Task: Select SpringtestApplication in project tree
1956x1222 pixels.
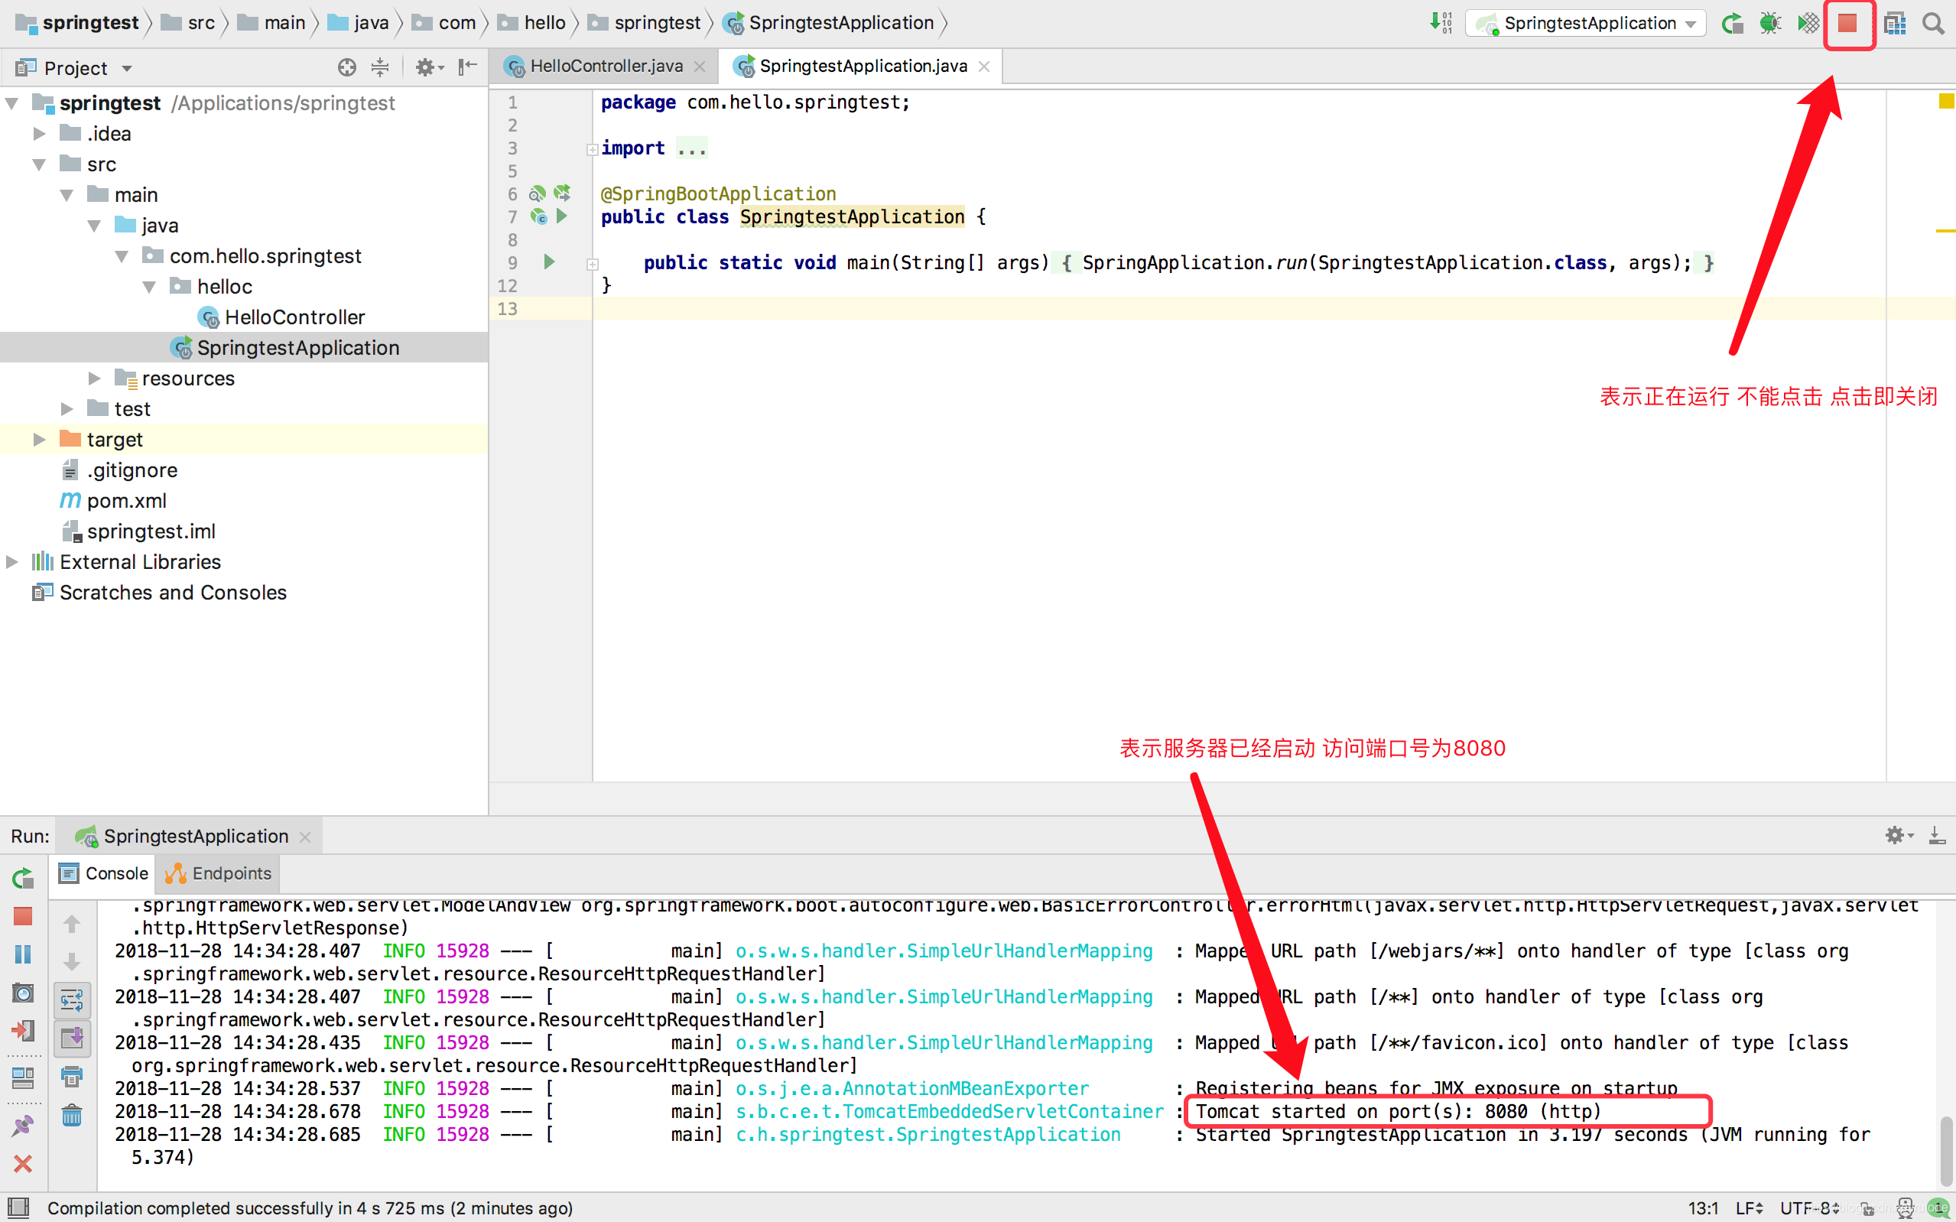Action: coord(285,349)
